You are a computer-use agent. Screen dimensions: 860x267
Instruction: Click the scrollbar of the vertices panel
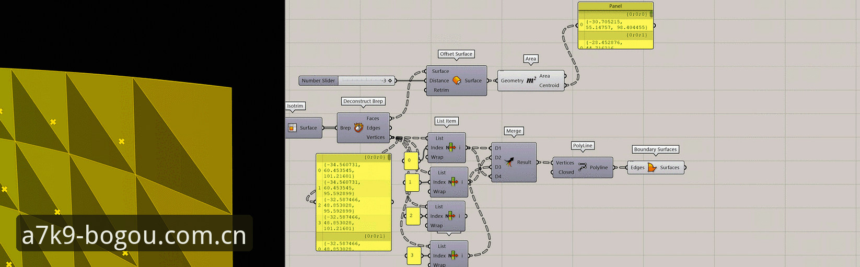coord(389,157)
